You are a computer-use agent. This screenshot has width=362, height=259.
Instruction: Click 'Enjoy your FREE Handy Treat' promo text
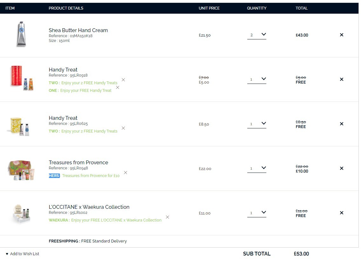point(86,91)
